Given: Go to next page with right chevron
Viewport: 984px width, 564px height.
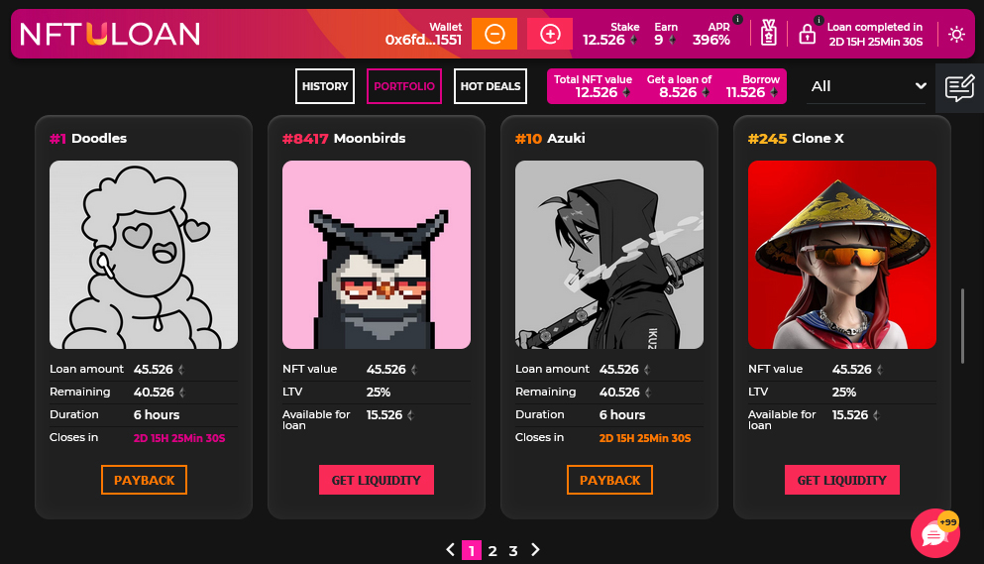Looking at the screenshot, I should (x=535, y=549).
